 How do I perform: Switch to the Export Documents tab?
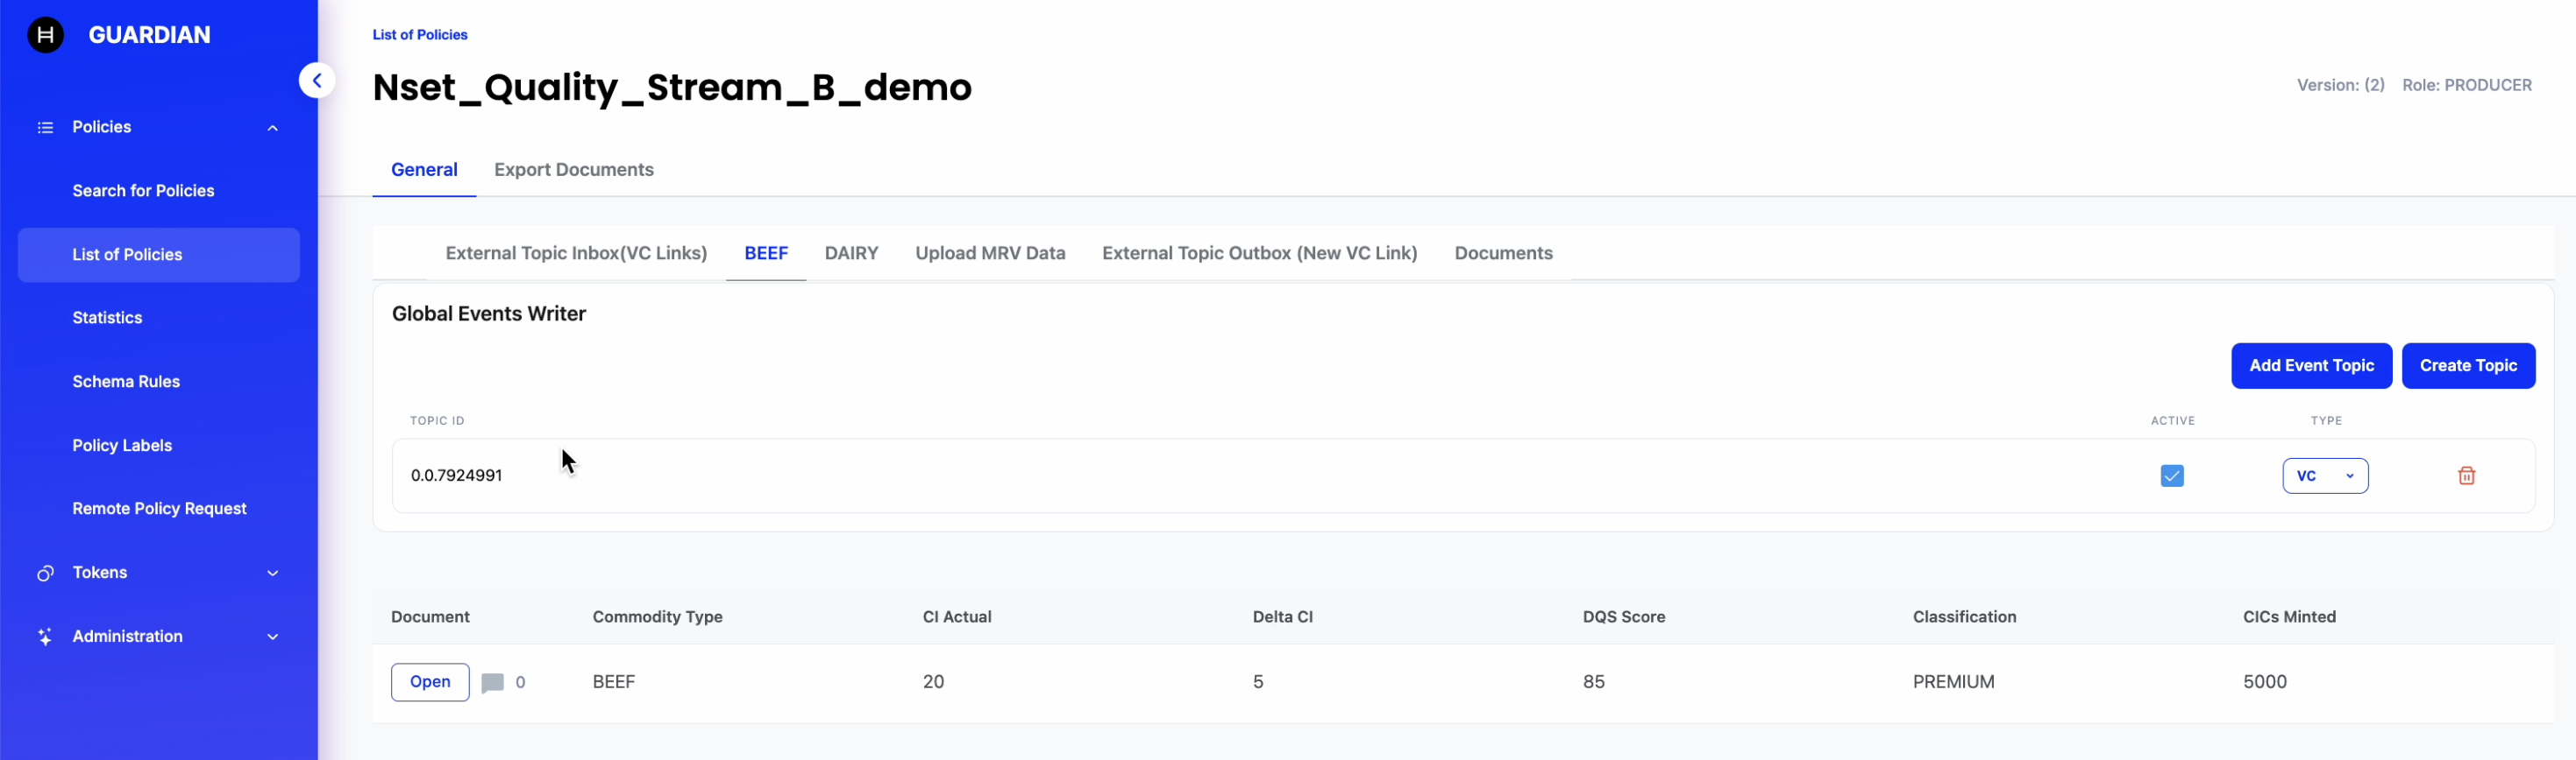click(x=573, y=170)
